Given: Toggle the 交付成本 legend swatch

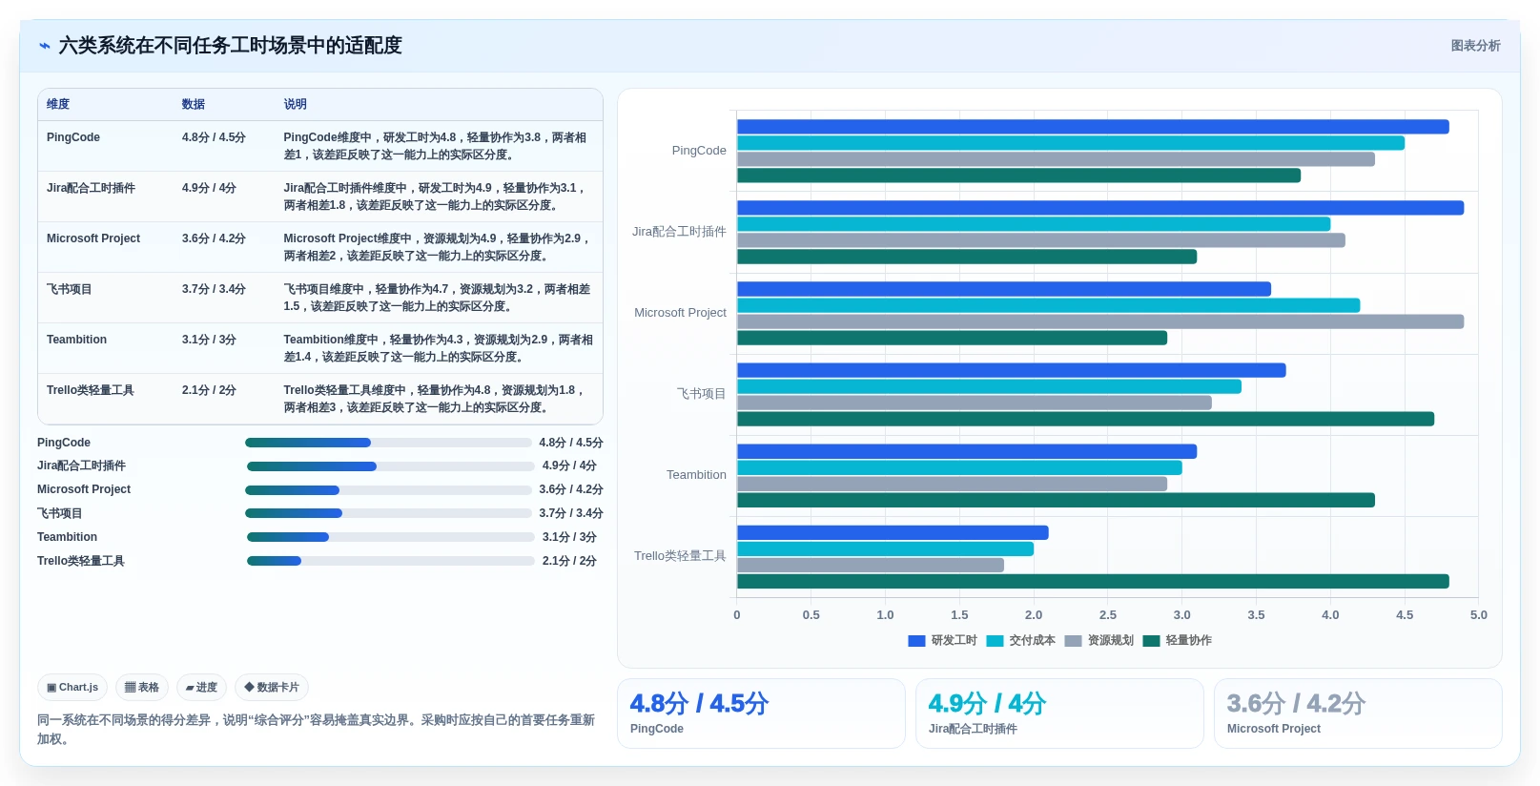Looking at the screenshot, I should click(995, 641).
